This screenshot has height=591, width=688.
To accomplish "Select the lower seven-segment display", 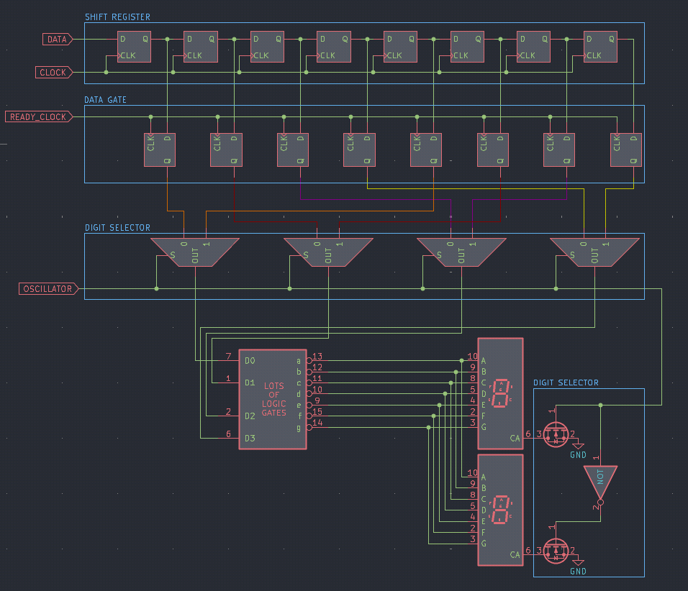I will 500,510.
